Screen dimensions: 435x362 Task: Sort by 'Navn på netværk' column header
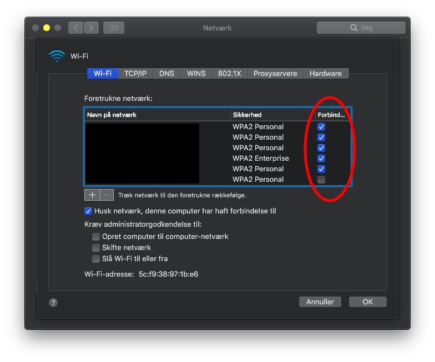(158, 115)
